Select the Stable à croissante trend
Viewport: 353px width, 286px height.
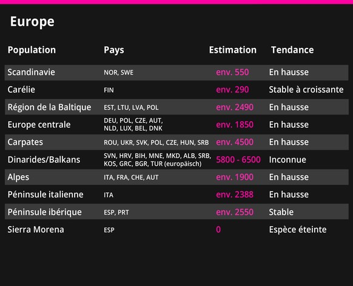pos(306,90)
